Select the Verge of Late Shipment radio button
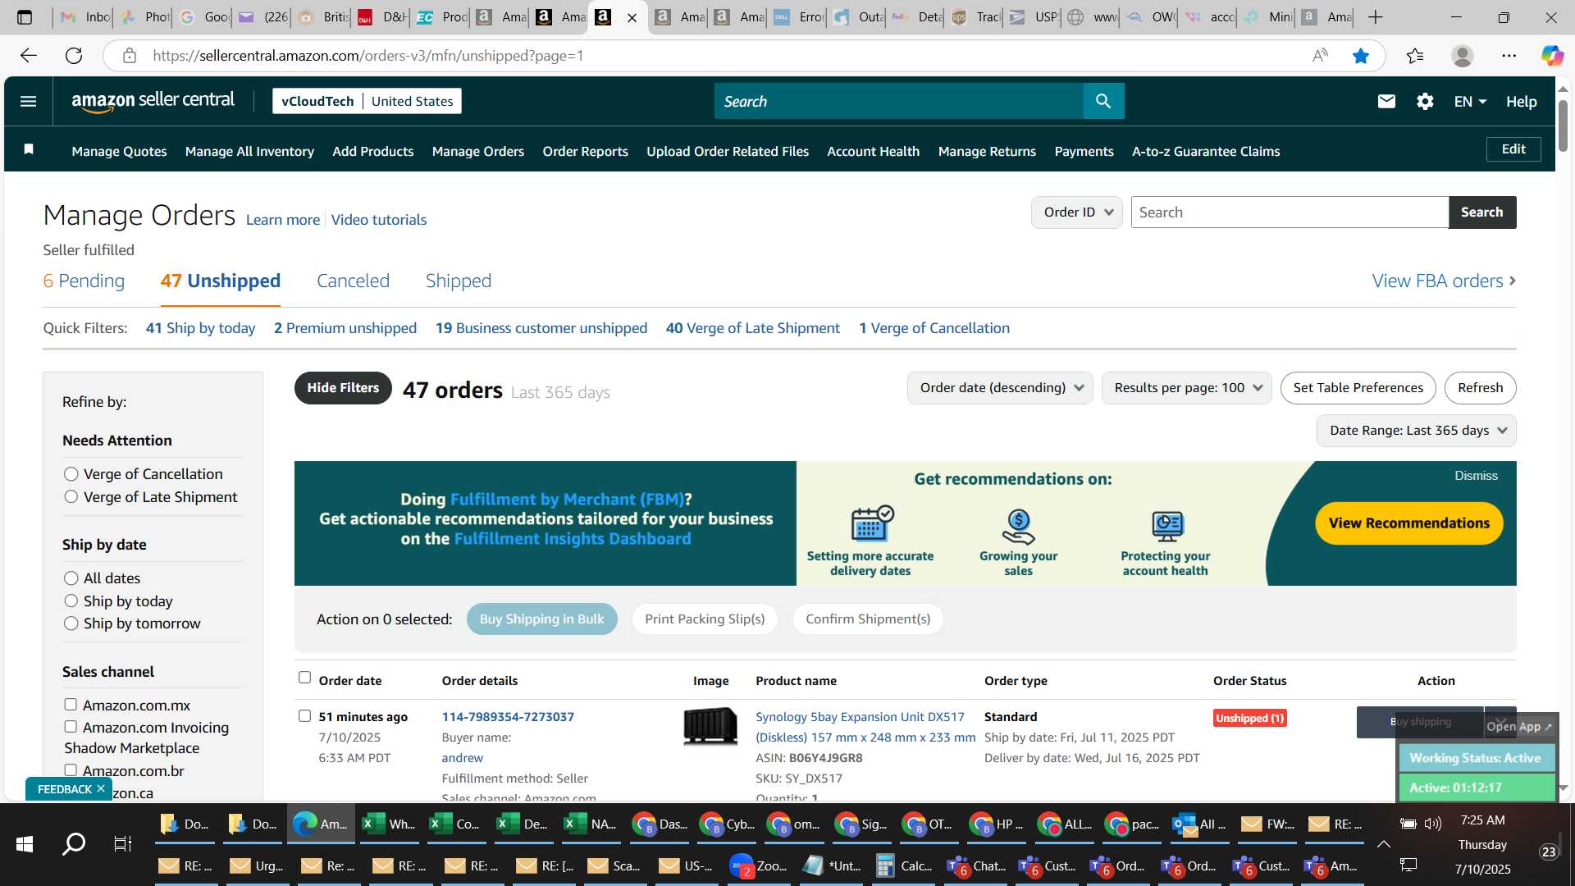 [x=71, y=497]
